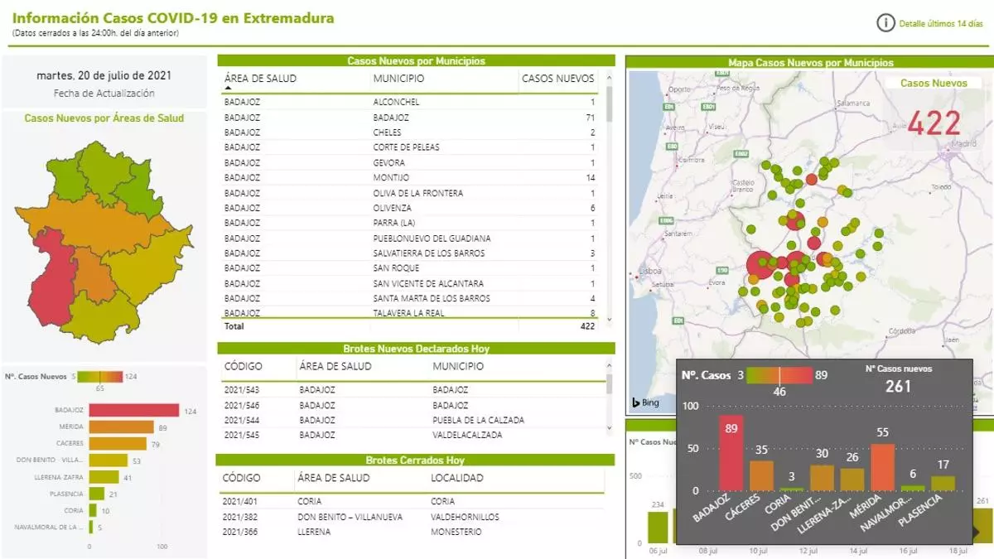Select the large red Badajoz bubble on map
Viewport: 994px width, 559px height.
click(x=760, y=266)
